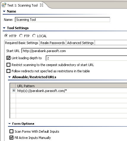Switch to the Realm Passwords tab

tap(53, 43)
